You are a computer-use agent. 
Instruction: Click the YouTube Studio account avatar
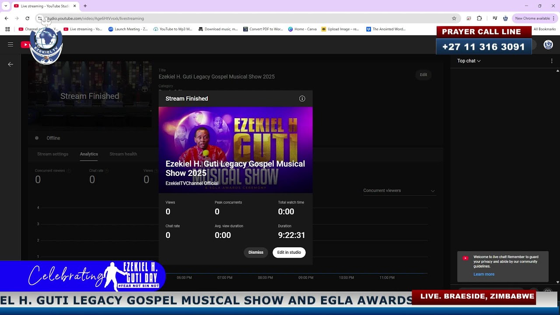[548, 45]
